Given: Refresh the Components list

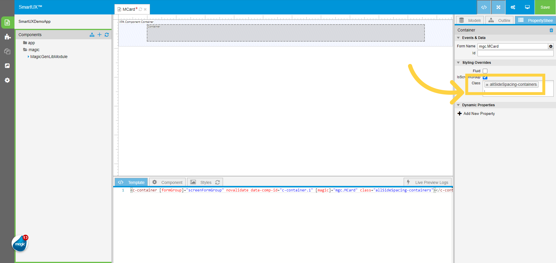Looking at the screenshot, I should 107,35.
